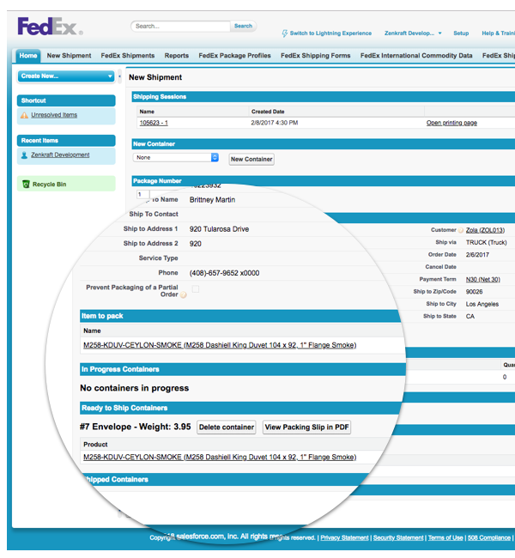This screenshot has width=515, height=558.
Task: Open the Setup link
Action: coord(461,33)
